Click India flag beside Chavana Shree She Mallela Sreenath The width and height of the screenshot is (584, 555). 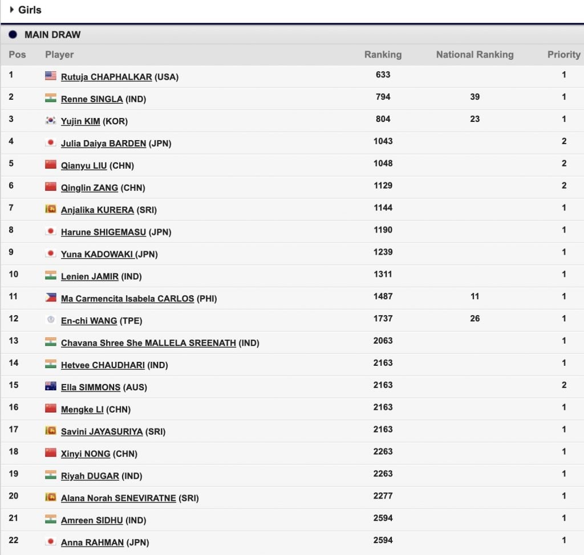[x=51, y=342]
